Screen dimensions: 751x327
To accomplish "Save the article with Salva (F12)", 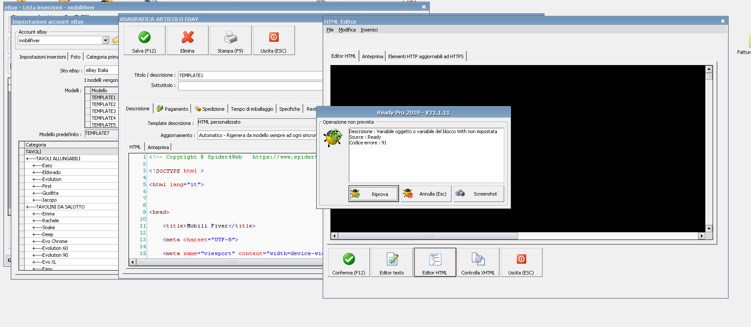I will coord(145,40).
